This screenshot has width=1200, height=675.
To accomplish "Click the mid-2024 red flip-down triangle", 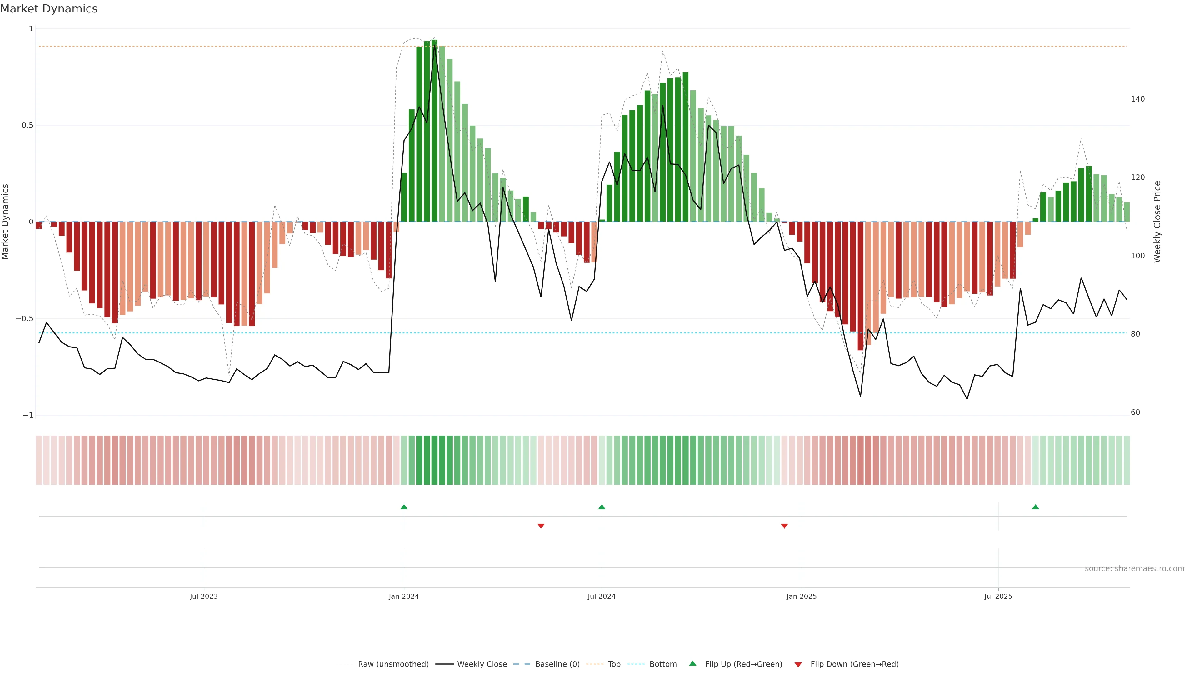I will (x=541, y=526).
